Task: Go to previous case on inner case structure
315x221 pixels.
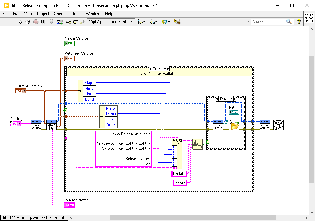Action: pos(217,99)
